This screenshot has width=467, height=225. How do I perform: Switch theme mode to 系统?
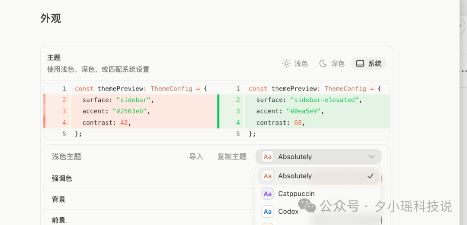[369, 63]
